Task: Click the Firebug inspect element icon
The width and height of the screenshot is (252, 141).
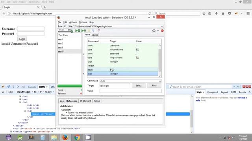Action: click(x=8, y=87)
